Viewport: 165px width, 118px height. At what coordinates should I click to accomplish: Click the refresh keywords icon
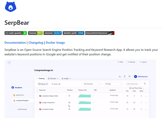click(125, 76)
